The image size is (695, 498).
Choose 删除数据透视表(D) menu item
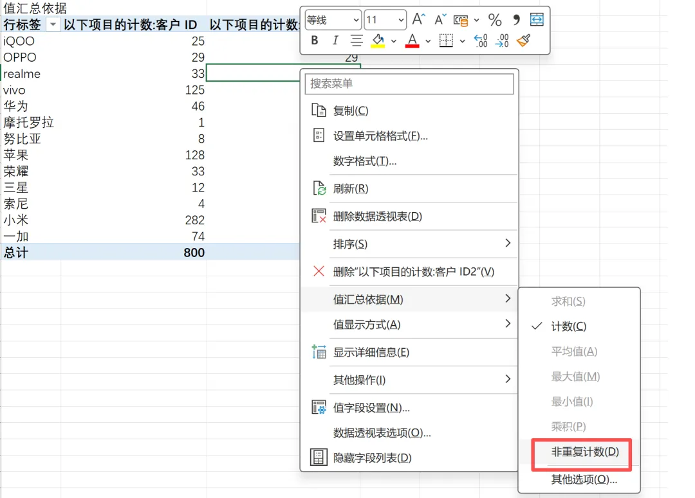coord(377,217)
